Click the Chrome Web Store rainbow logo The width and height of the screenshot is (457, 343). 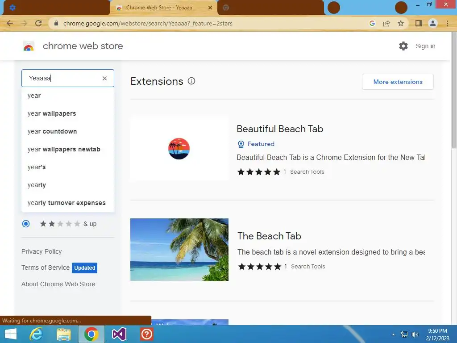point(29,46)
